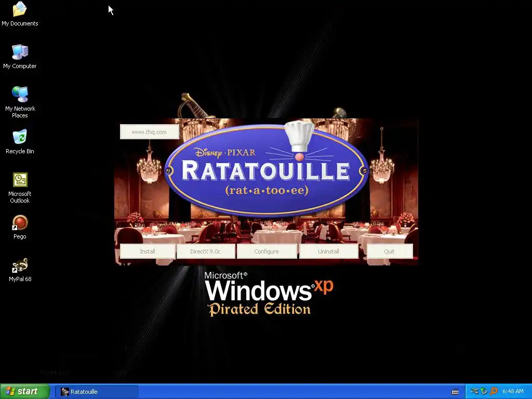The image size is (532, 399).
Task: Select the Microsoft Outlook shortcut
Action: pyautogui.click(x=20, y=188)
